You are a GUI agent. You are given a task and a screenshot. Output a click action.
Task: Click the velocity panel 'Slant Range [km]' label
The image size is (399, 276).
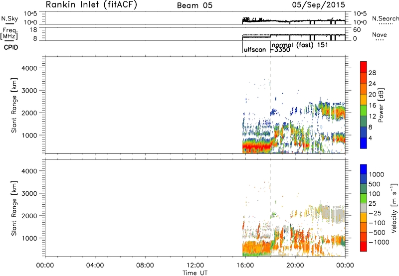click(x=14, y=208)
